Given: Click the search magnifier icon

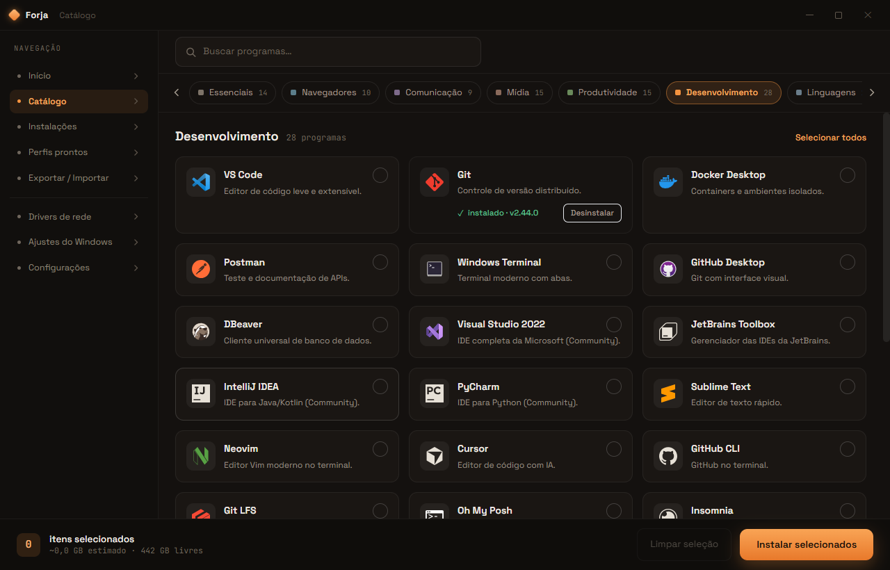Looking at the screenshot, I should click(191, 52).
